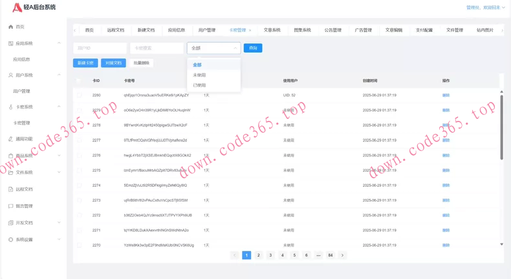The image size is (511, 279).
Task: Click the 卡密系统 key icon
Action: (x=11, y=107)
